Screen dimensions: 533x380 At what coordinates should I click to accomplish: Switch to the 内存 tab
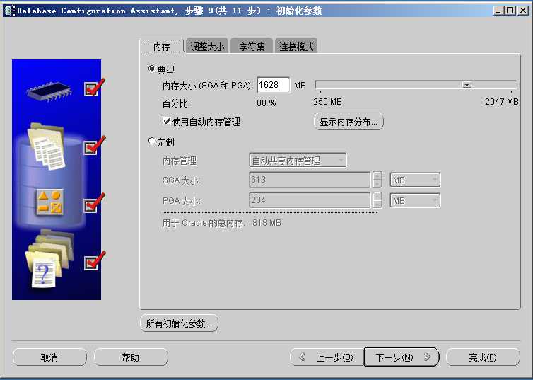pyautogui.click(x=161, y=46)
